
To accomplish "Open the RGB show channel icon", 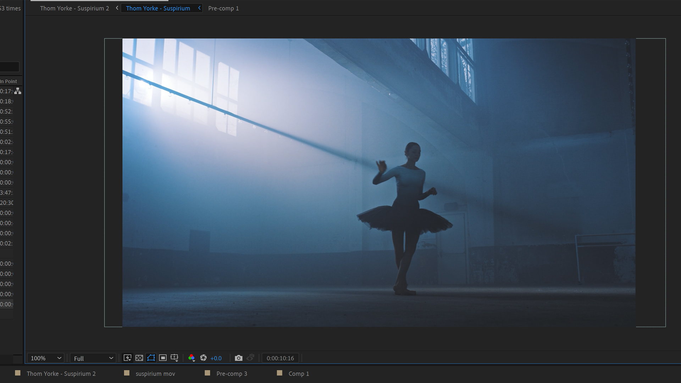I will (x=192, y=358).
